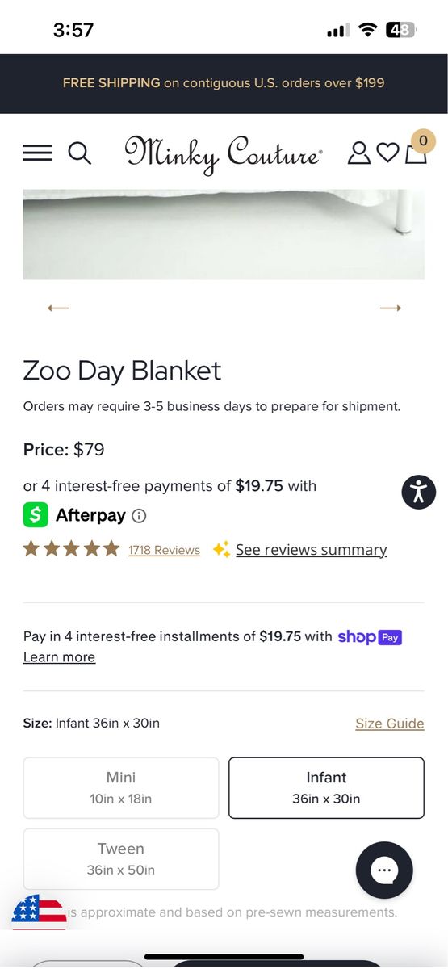Select Tween 36in x 50in size
The image size is (448, 969).
coord(121,859)
